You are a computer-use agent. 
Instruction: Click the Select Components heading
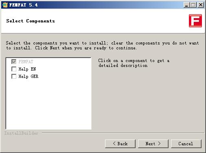[x=31, y=21]
